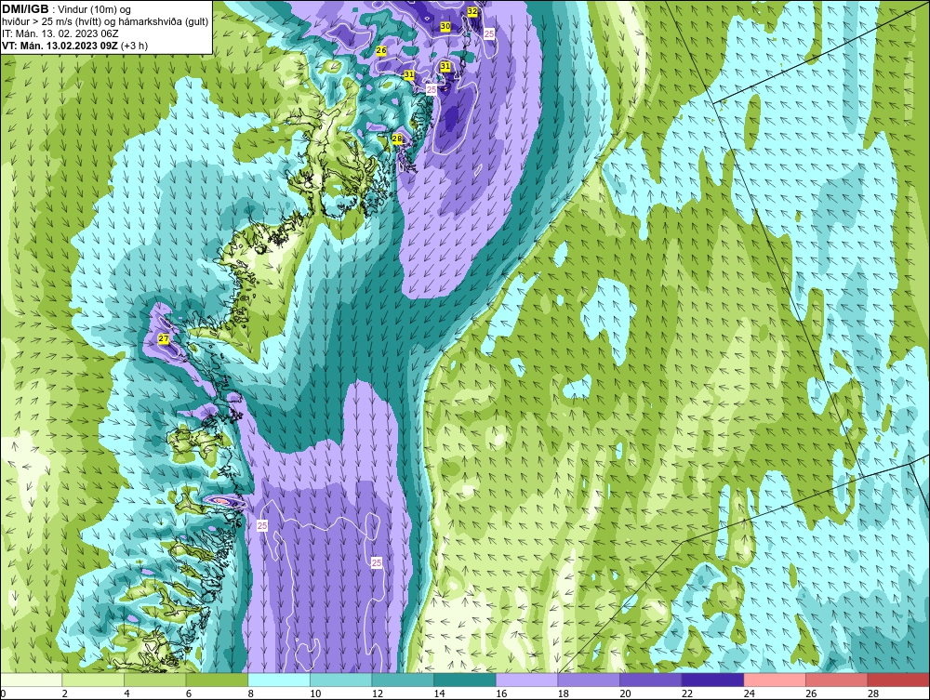Click the '26' tick on the color scale
The image size is (930, 700).
click(811, 693)
